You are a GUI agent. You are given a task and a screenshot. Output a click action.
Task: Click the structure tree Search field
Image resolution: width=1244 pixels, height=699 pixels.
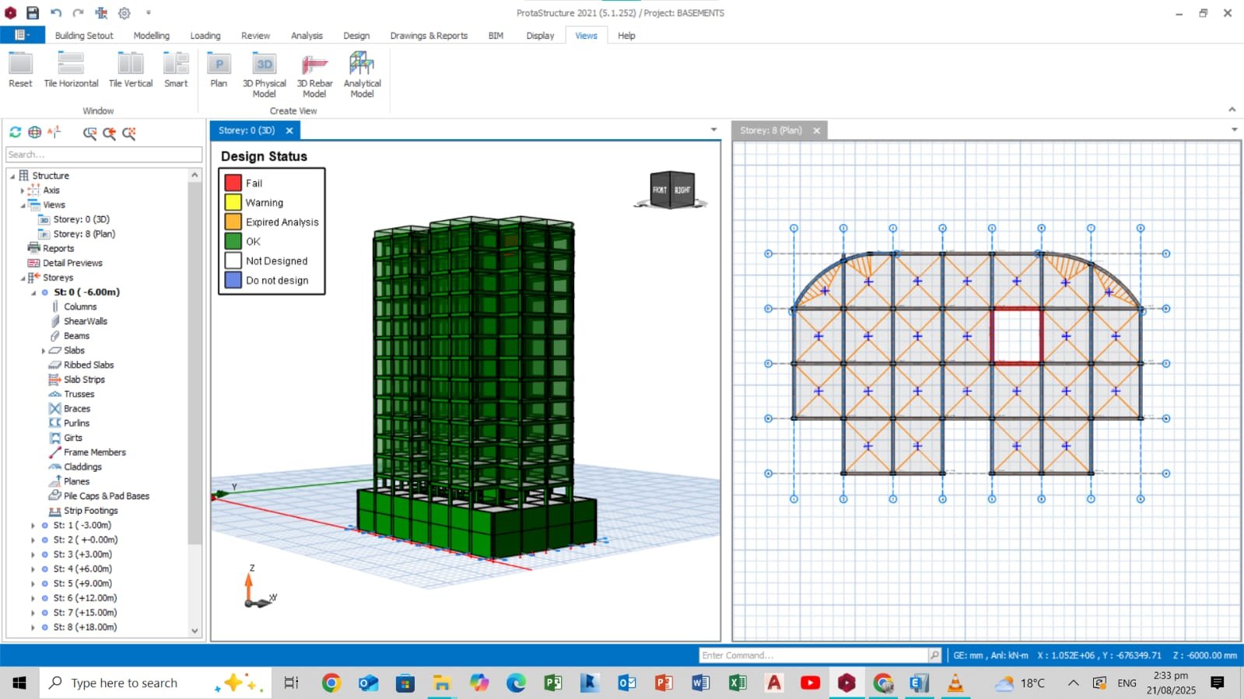click(x=103, y=155)
